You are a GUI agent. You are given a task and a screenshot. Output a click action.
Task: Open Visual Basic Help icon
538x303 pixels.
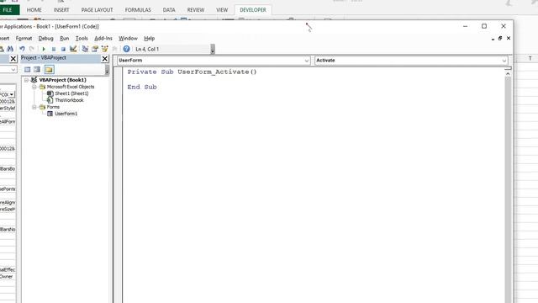(x=126, y=49)
